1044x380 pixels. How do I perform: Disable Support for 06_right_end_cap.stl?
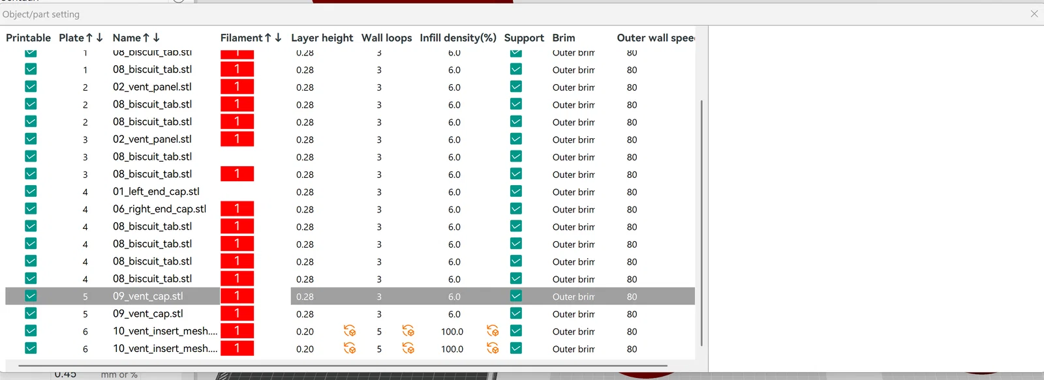click(x=516, y=209)
